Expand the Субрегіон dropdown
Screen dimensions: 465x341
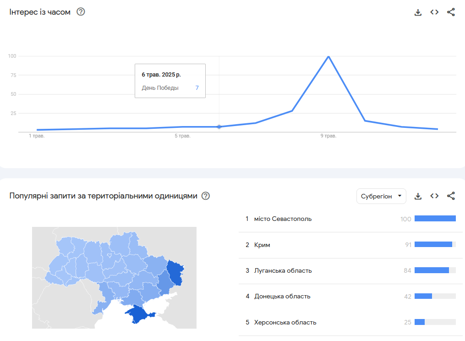(381, 196)
